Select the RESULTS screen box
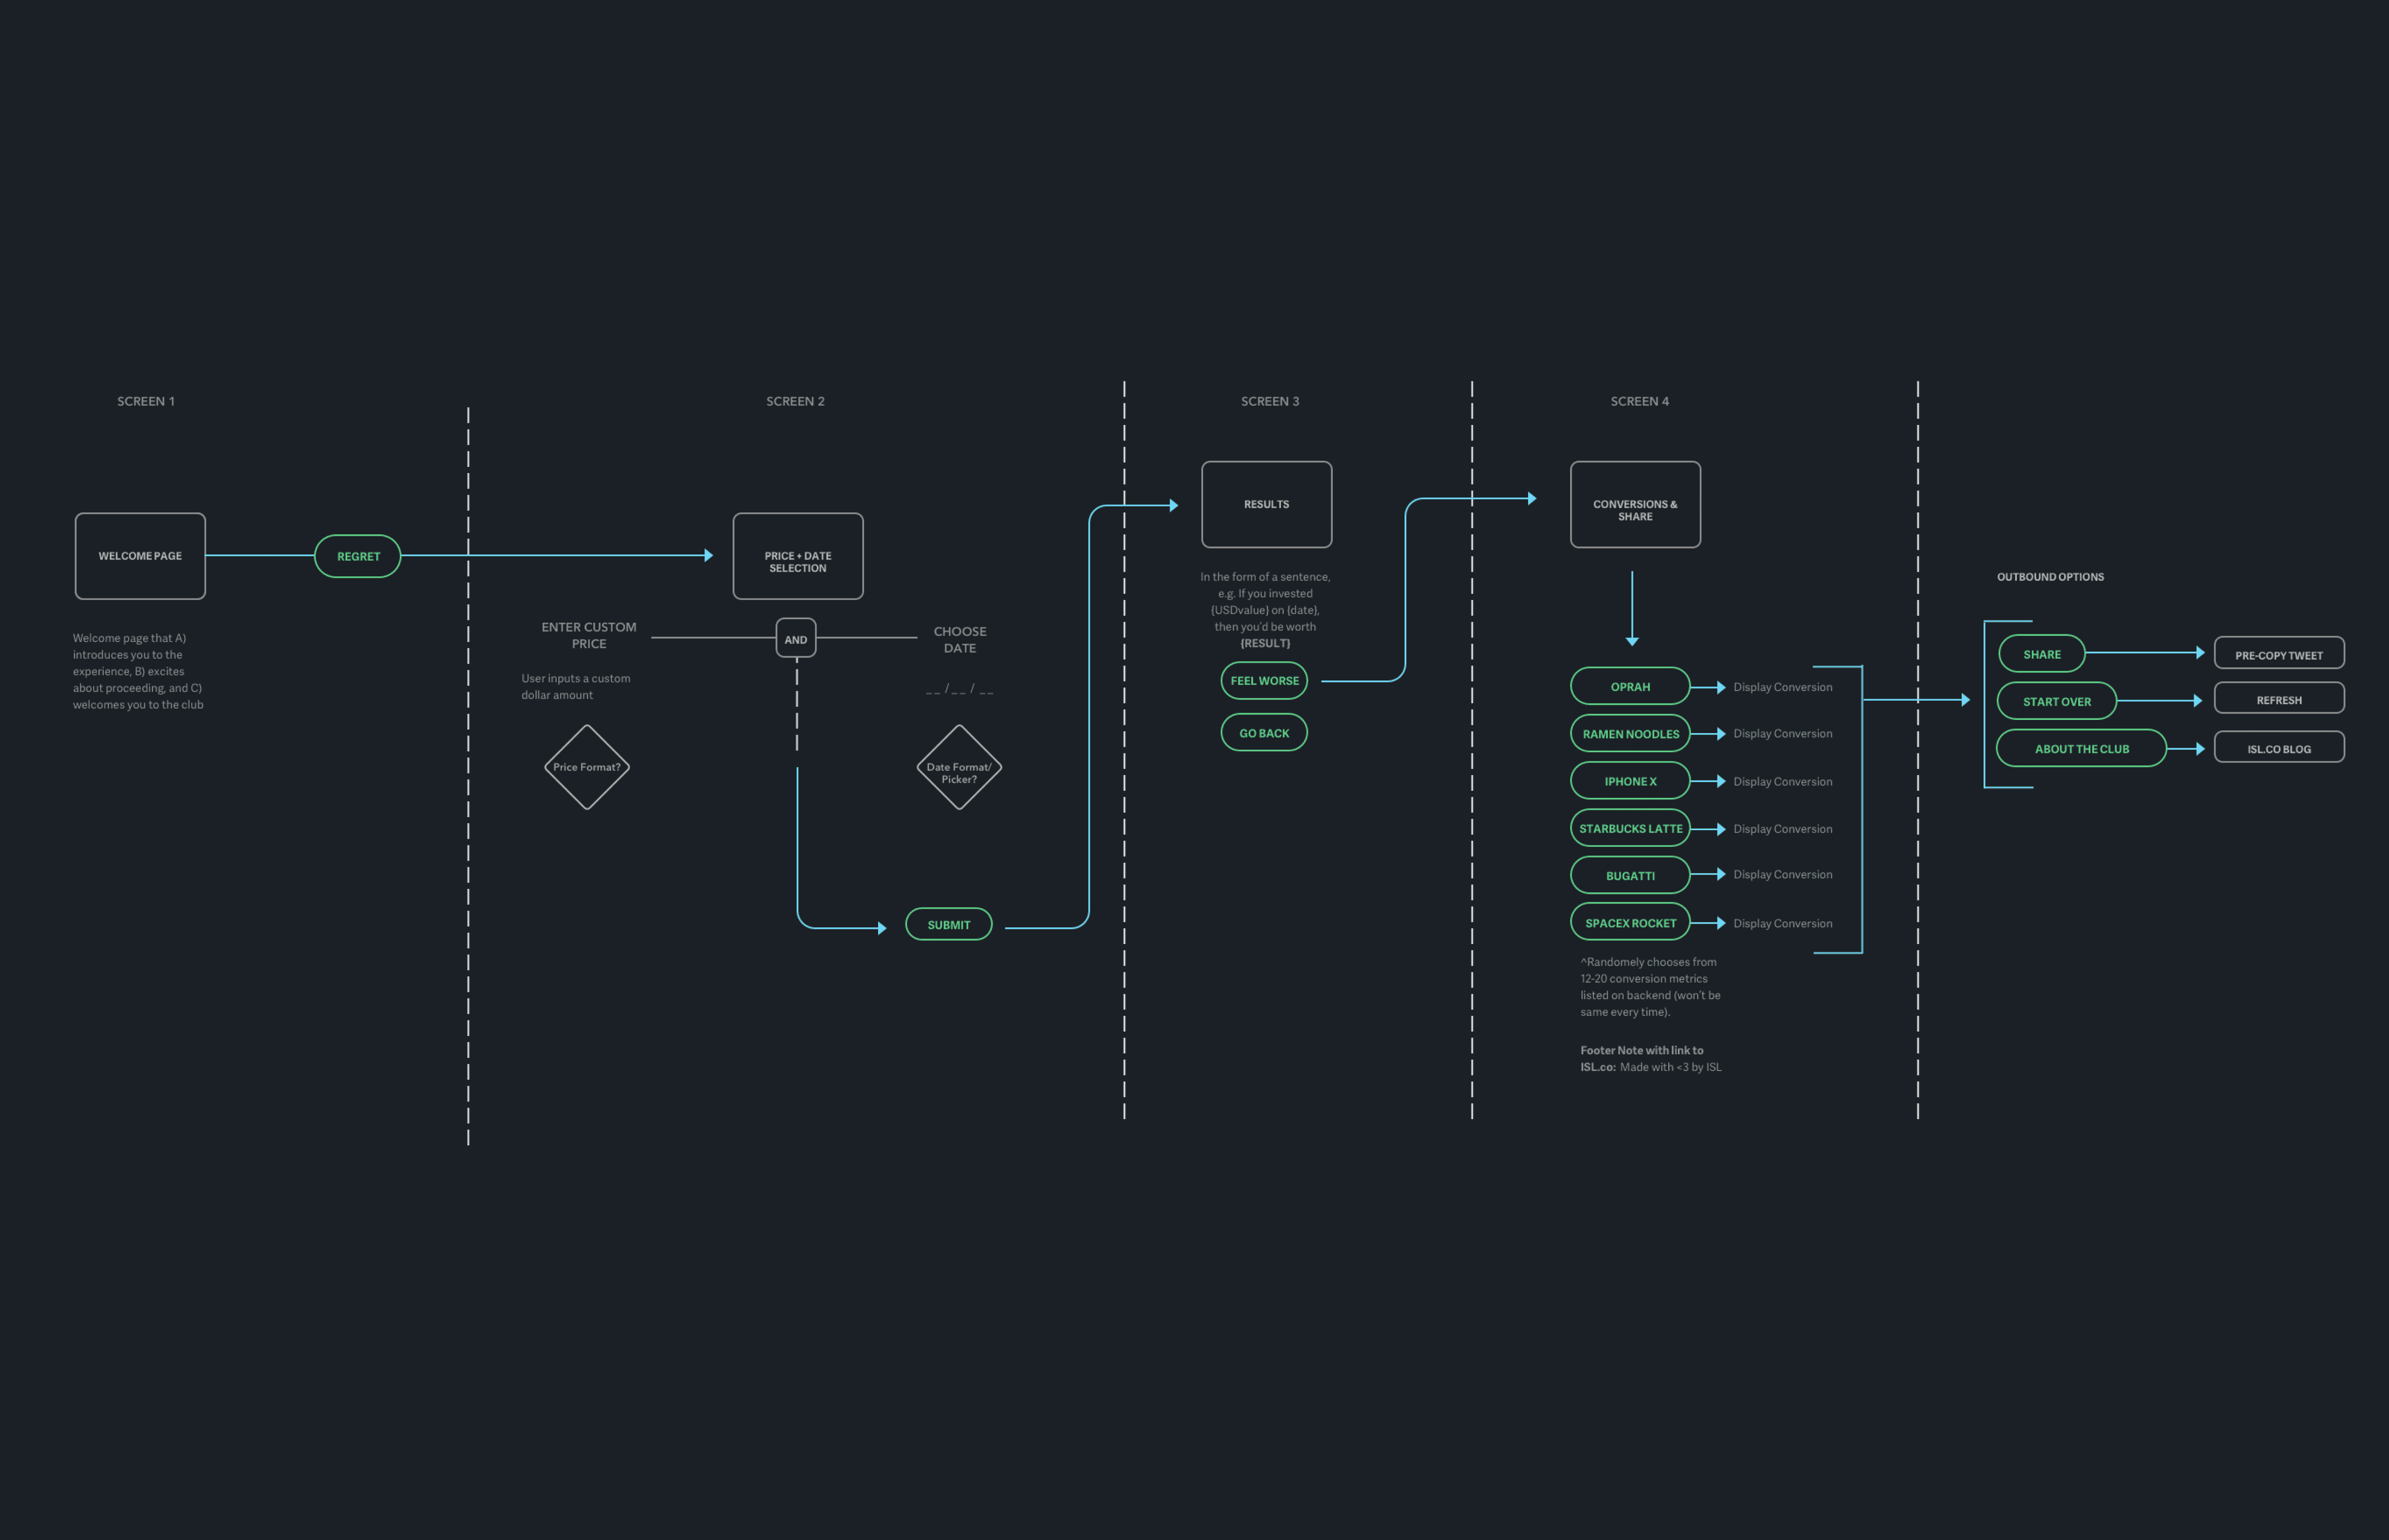Viewport: 2389px width, 1540px height. click(x=1265, y=504)
